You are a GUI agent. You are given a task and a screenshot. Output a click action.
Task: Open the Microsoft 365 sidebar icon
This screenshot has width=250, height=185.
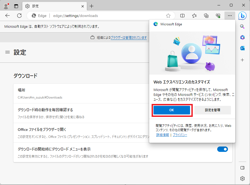[242, 37]
